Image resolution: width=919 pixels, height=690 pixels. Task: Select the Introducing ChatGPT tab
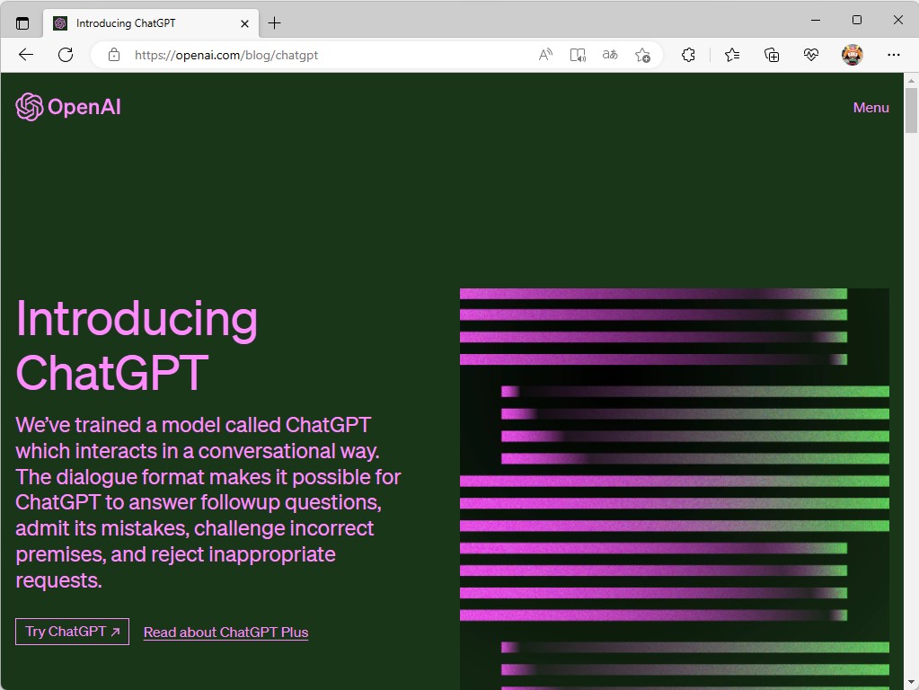[x=144, y=22]
